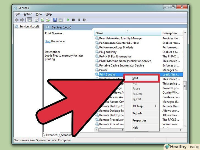Switch to the Extended tab
Image resolution: width=200 pixels, height=150 pixels.
[52, 135]
